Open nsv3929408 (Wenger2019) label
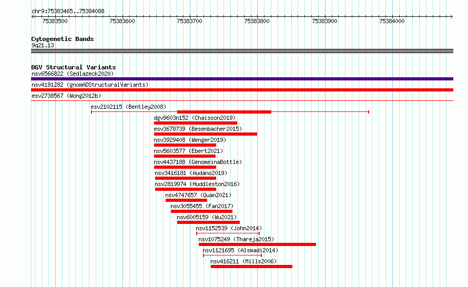 [x=190, y=140]
